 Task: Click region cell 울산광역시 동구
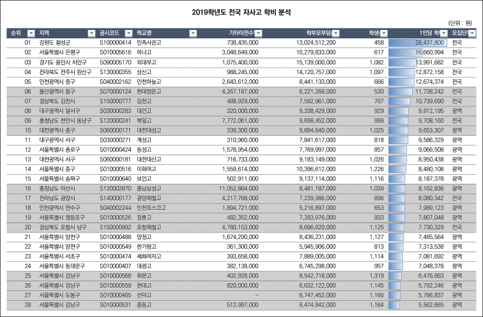click(x=57, y=92)
